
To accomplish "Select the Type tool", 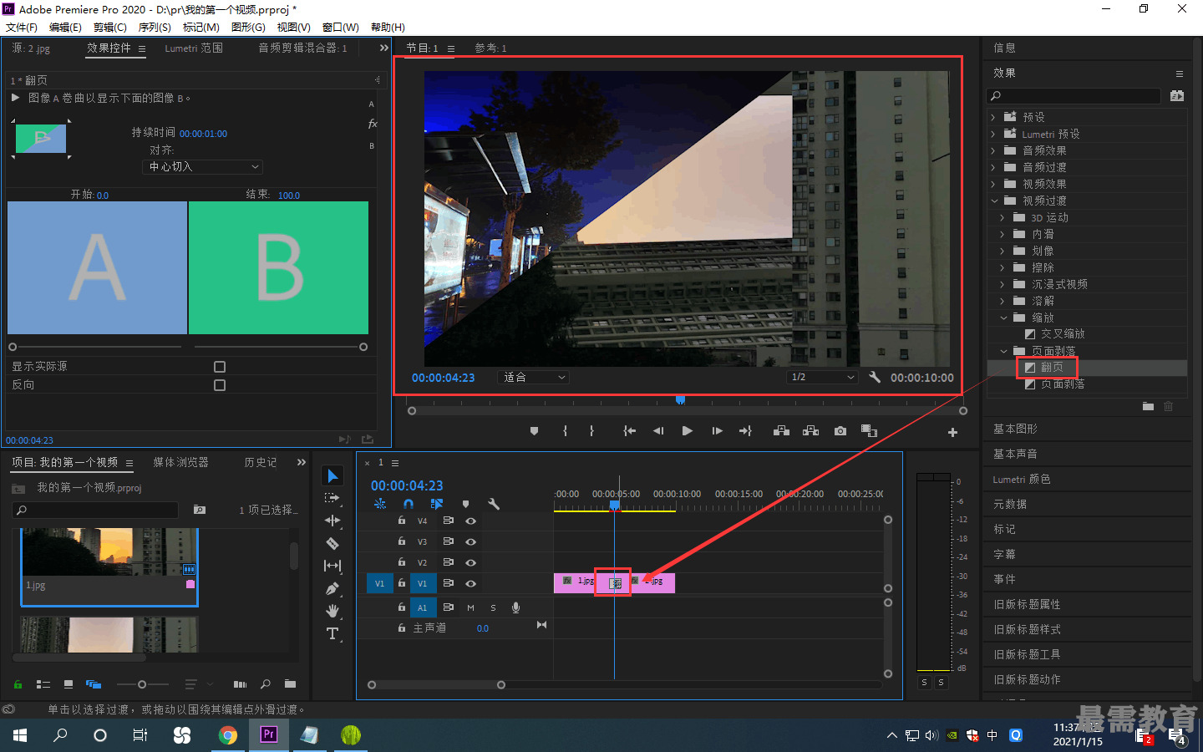I will tap(332, 633).
